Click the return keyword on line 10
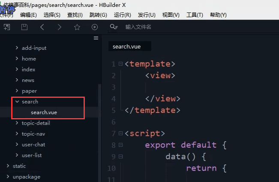Viewport: 279px width, 182px height. 201,168
